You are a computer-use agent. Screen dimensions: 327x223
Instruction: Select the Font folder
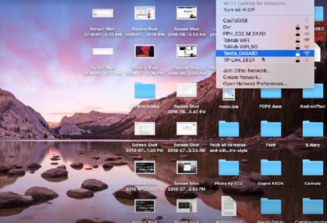[x=270, y=129]
